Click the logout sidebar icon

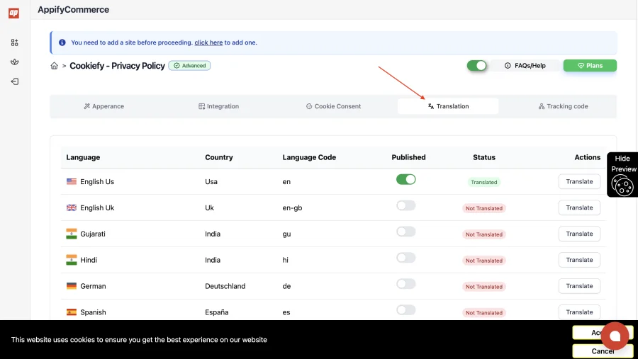(15, 81)
